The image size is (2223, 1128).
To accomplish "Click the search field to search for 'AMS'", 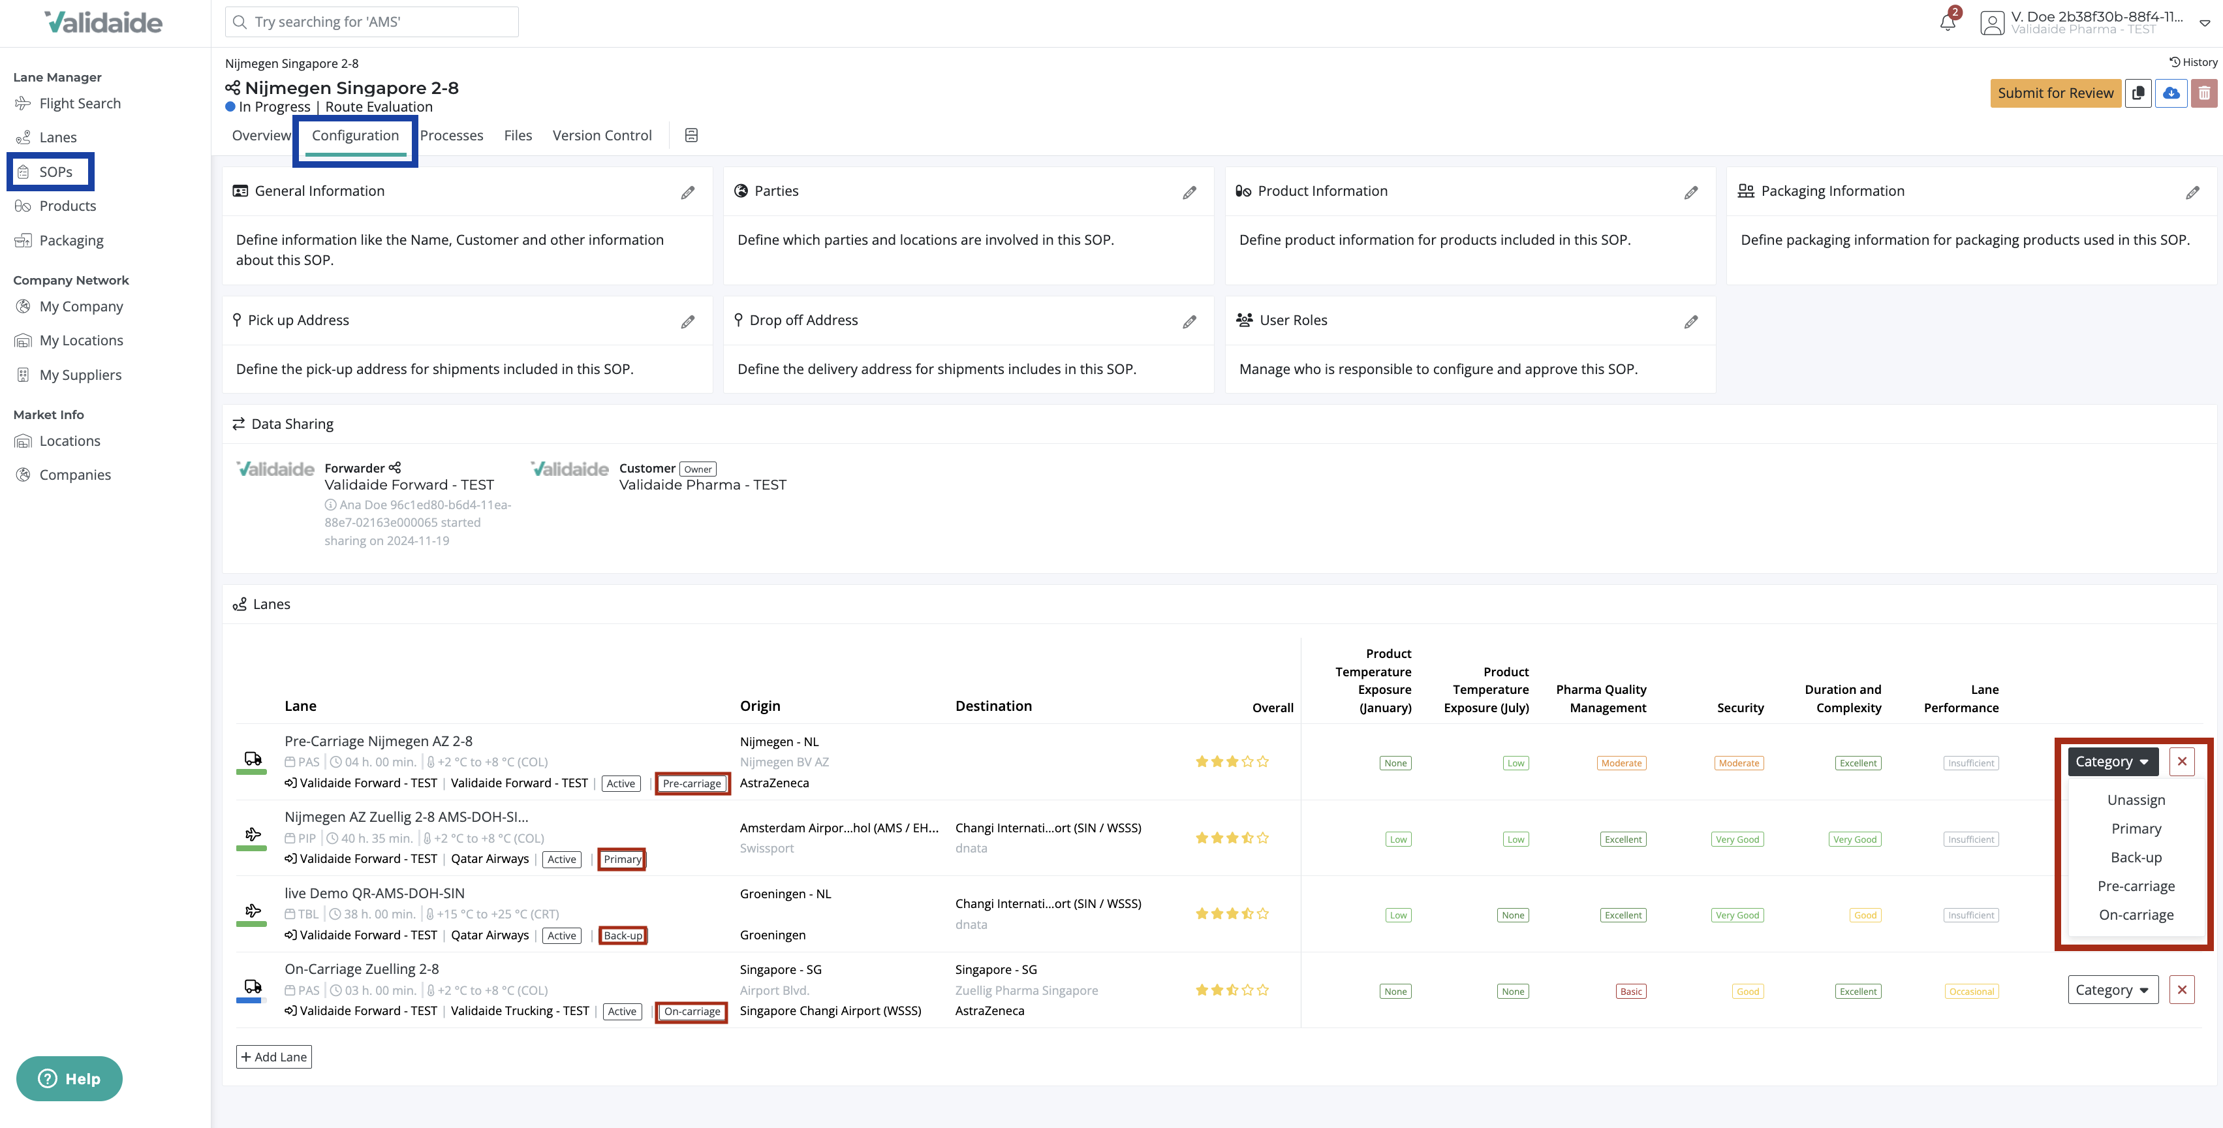I will point(371,21).
